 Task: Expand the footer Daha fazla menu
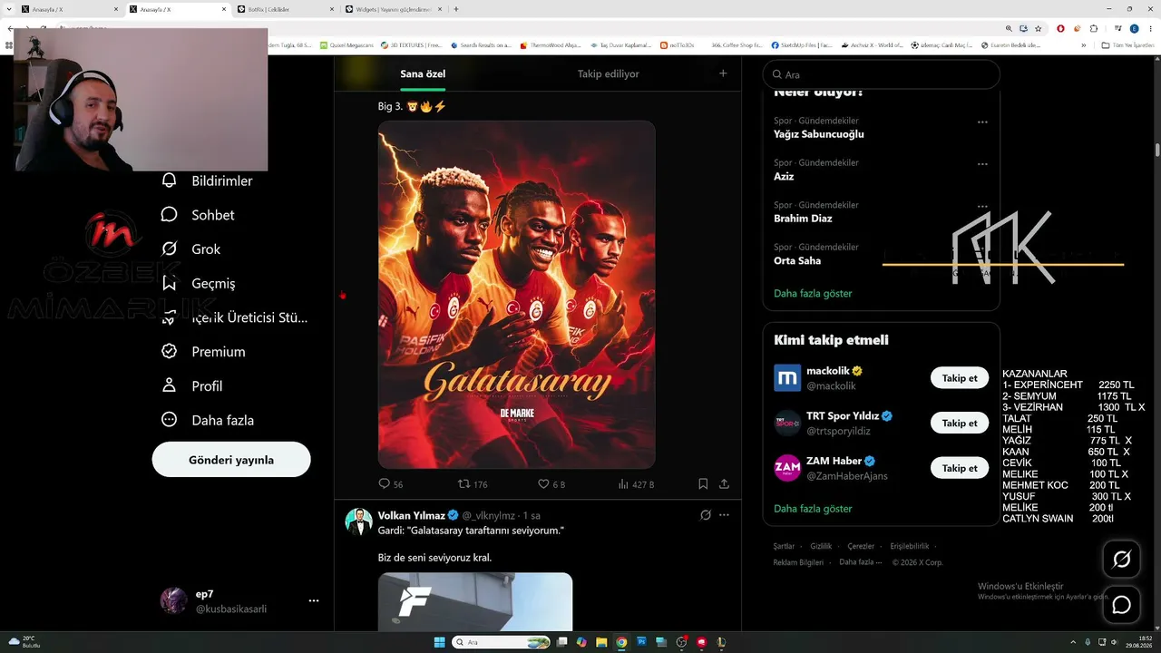(x=859, y=562)
